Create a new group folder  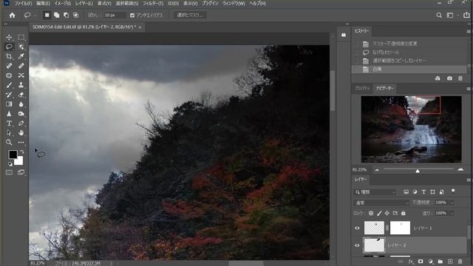pos(440,262)
